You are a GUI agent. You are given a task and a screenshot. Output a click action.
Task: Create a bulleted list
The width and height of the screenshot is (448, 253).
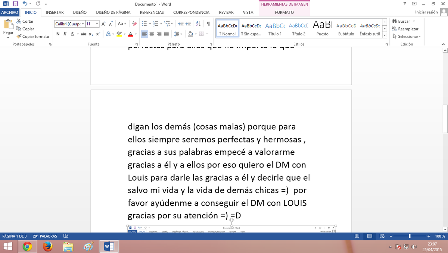145,24
